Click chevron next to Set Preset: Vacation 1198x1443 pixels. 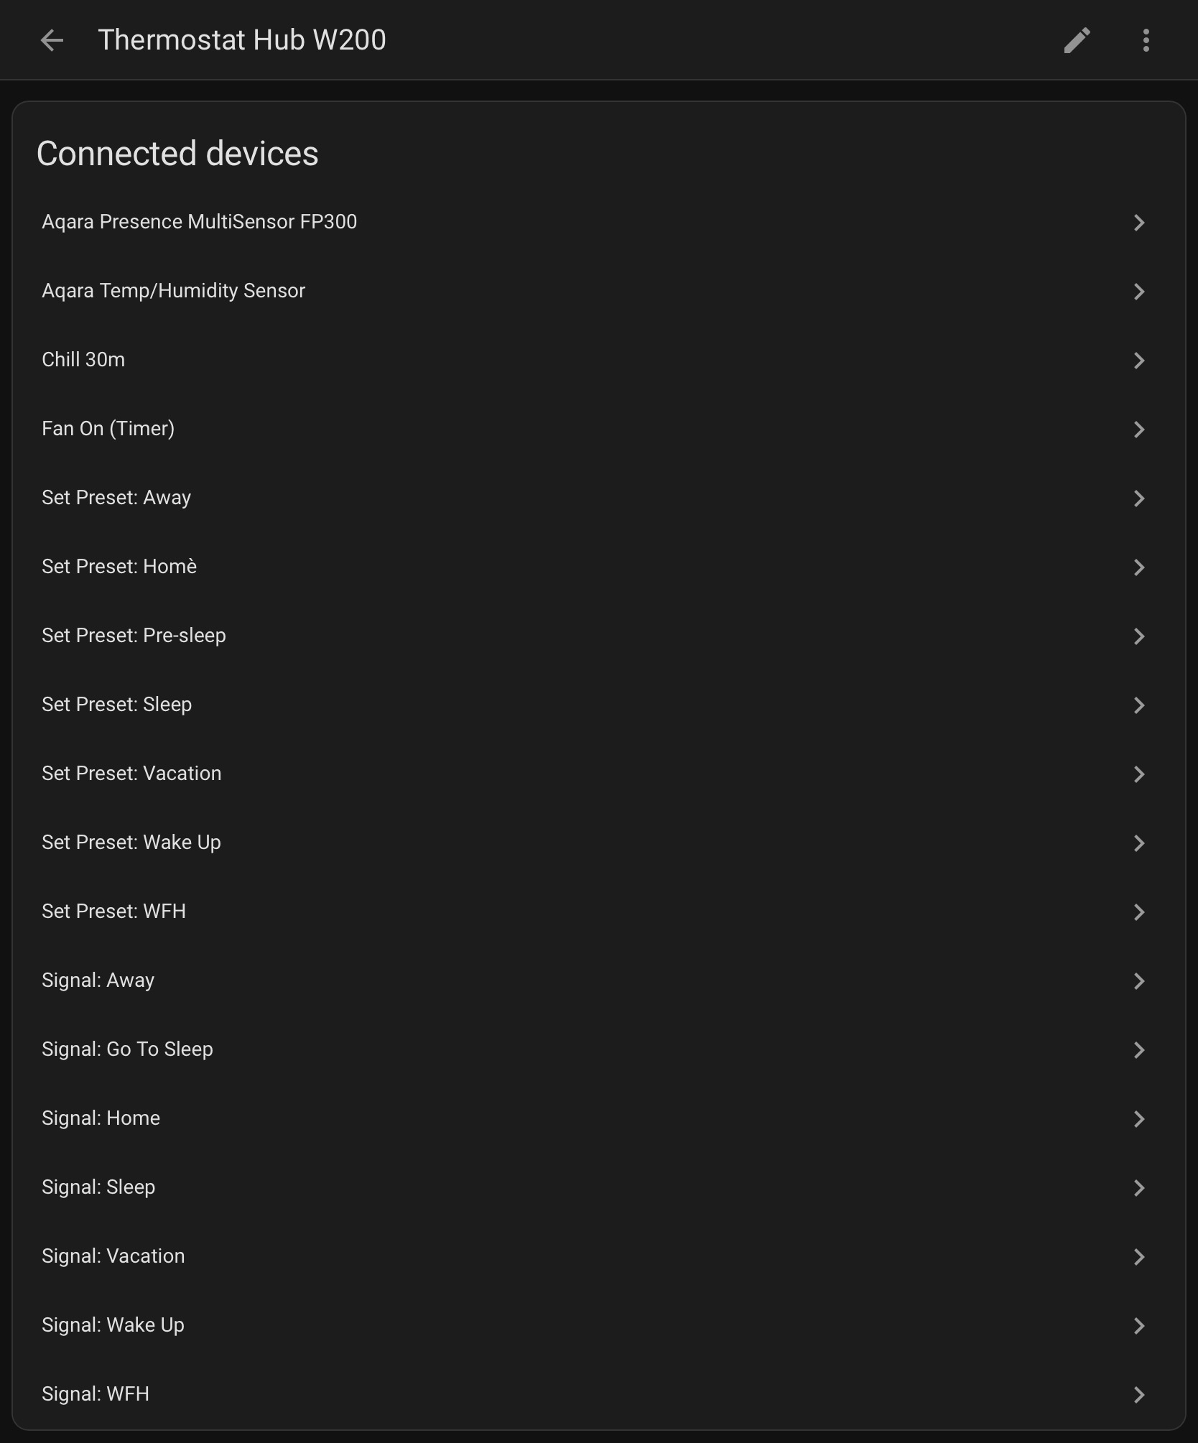tap(1138, 774)
